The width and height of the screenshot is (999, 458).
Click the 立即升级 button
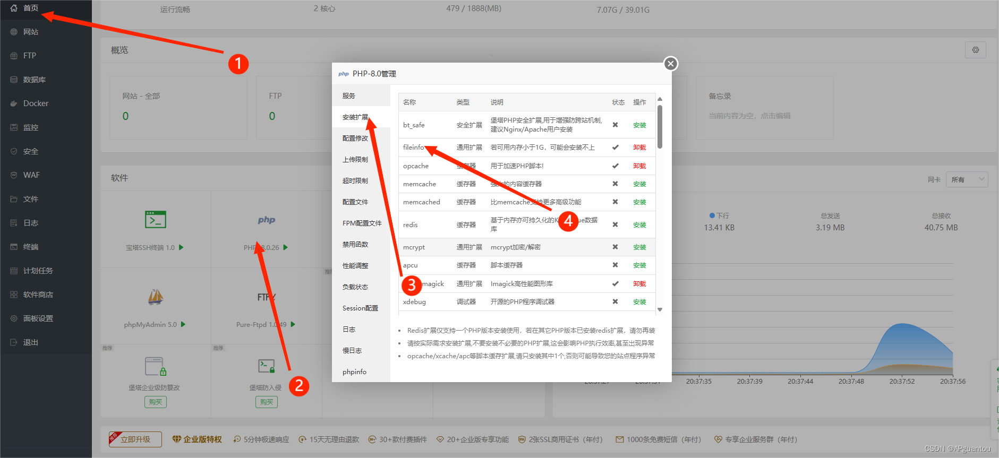point(135,439)
